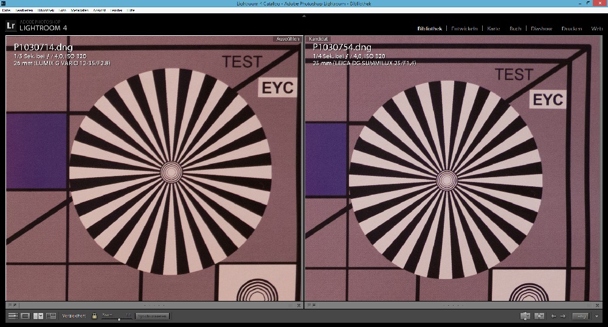Screen dimensions: 608x327
Task: Open the Drucken module
Action: 572,29
